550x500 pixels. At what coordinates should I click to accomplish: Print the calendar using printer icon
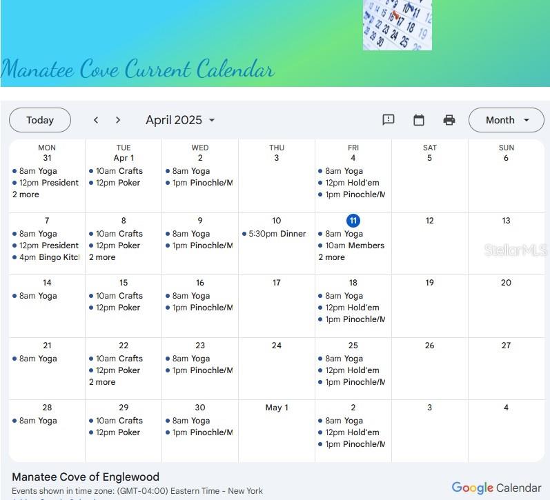(x=449, y=120)
